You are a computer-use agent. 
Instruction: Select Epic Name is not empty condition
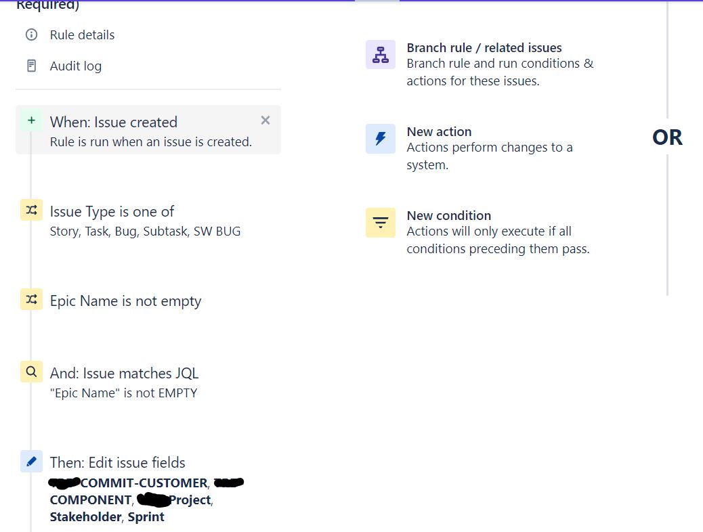click(x=125, y=301)
